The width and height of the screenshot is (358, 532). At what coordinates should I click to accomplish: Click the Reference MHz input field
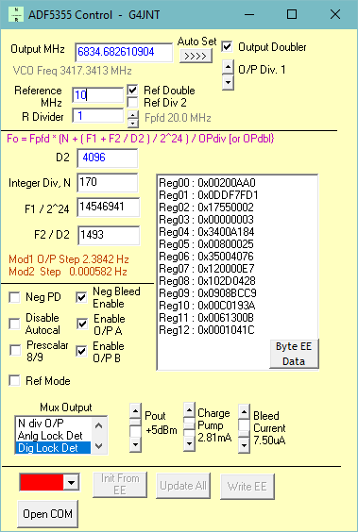tap(98, 95)
